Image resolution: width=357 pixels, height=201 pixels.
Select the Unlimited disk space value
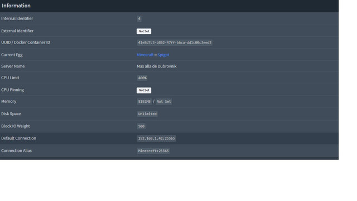coord(147,114)
